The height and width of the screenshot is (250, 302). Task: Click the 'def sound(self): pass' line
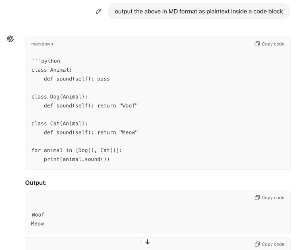tap(77, 79)
